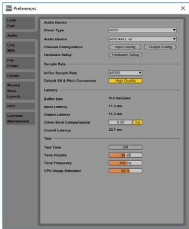Adjust the Tone Volume slider
Viewport: 189px width, 229px height.
tap(126, 155)
